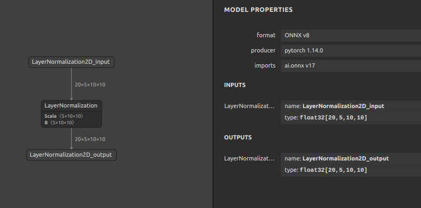Screen dimensions: 421x208
Task: Select the LayerNormalization2D_input graph node
Action: [71, 62]
